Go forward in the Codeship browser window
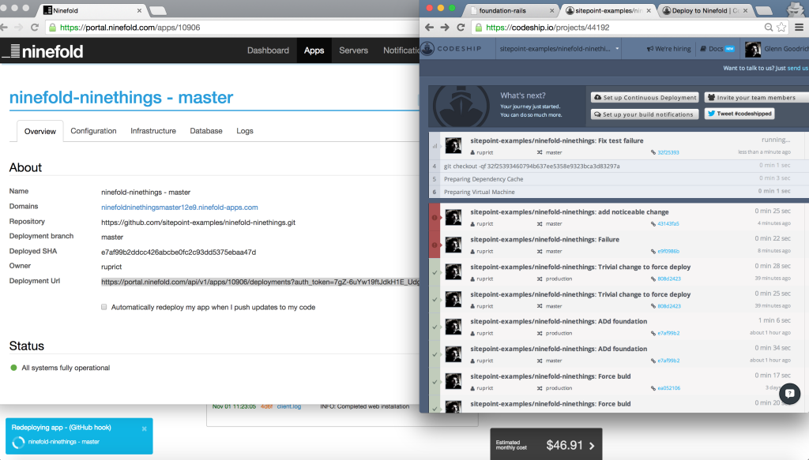Viewport: 809px width, 460px height. pyautogui.click(x=445, y=28)
